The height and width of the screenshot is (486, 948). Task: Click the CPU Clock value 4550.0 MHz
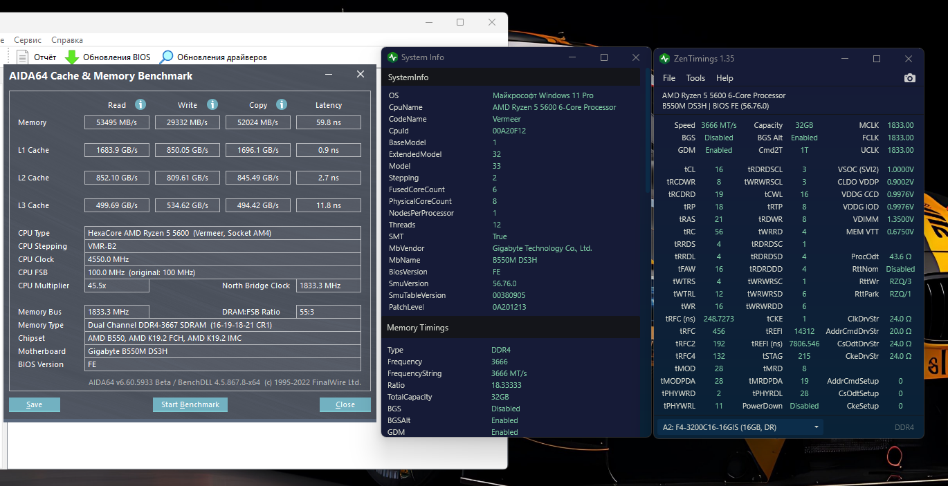tap(223, 259)
